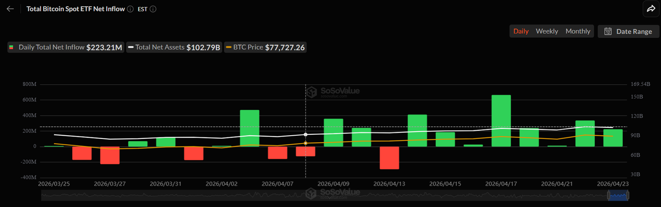The image size is (661, 207).
Task: Click the chart title text
Action: [76, 9]
